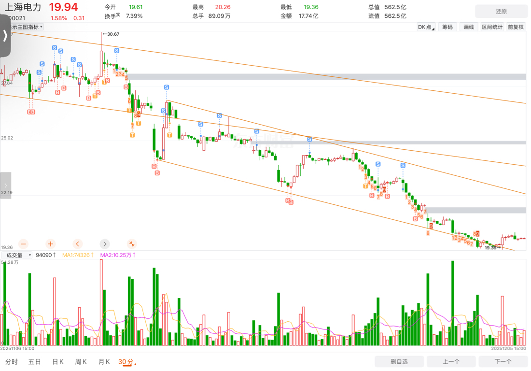Open the 显示主图指标 dropdown

tap(27, 27)
